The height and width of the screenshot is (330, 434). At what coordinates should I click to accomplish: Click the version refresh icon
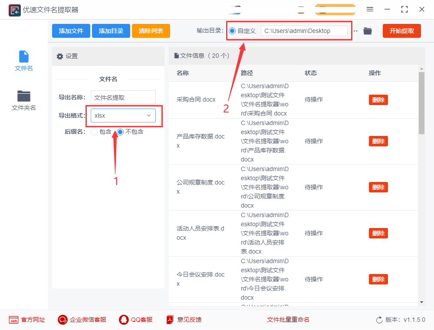click(x=379, y=320)
